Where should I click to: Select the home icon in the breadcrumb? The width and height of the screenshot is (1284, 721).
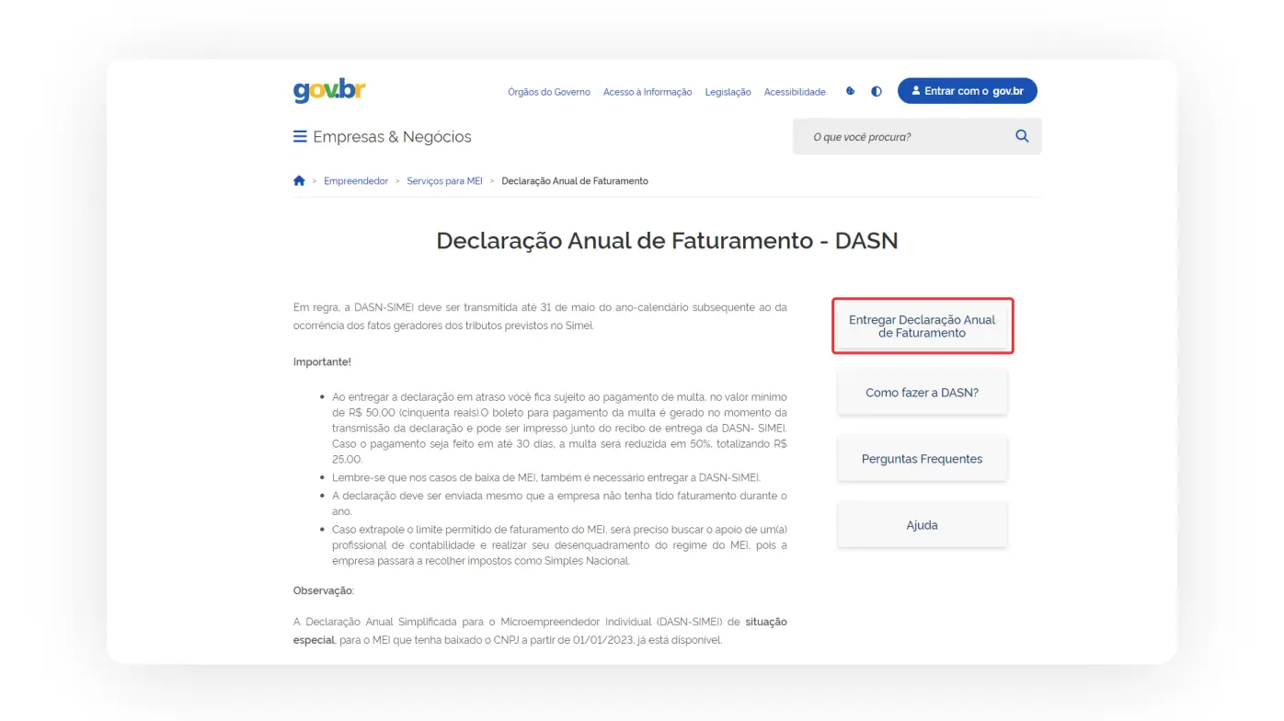(x=299, y=180)
